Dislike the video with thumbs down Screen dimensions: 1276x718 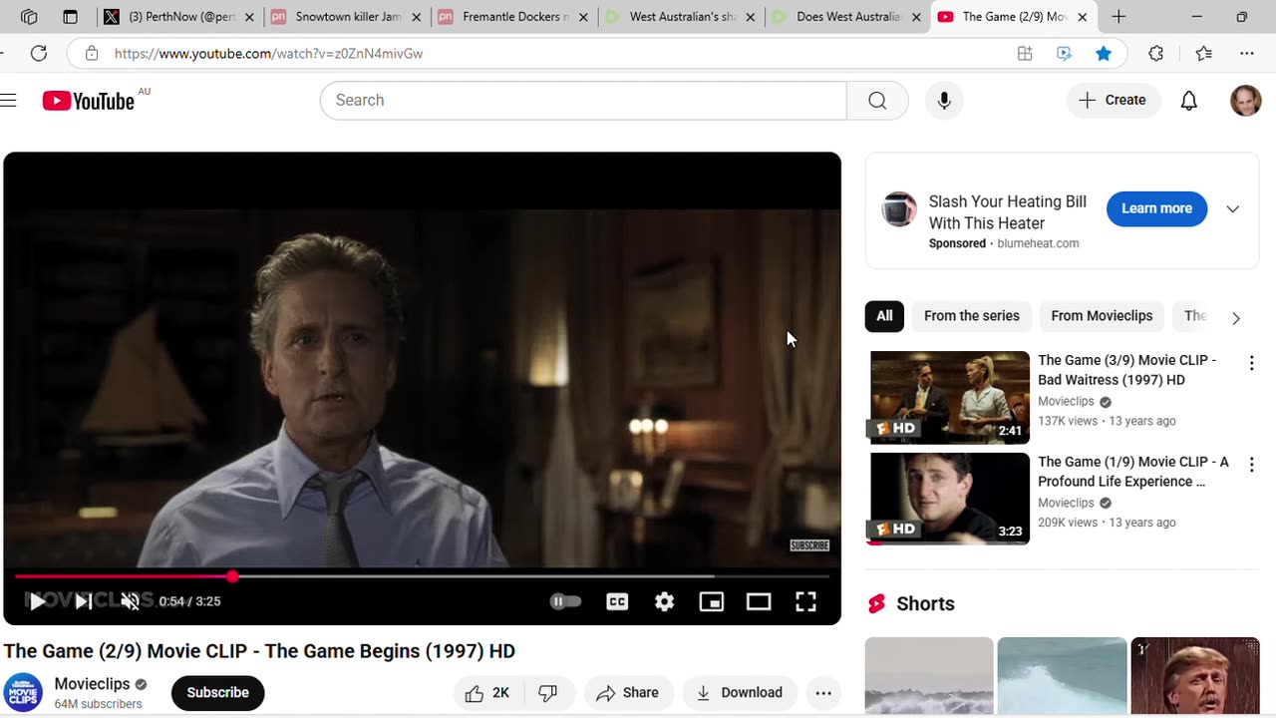[x=547, y=693]
